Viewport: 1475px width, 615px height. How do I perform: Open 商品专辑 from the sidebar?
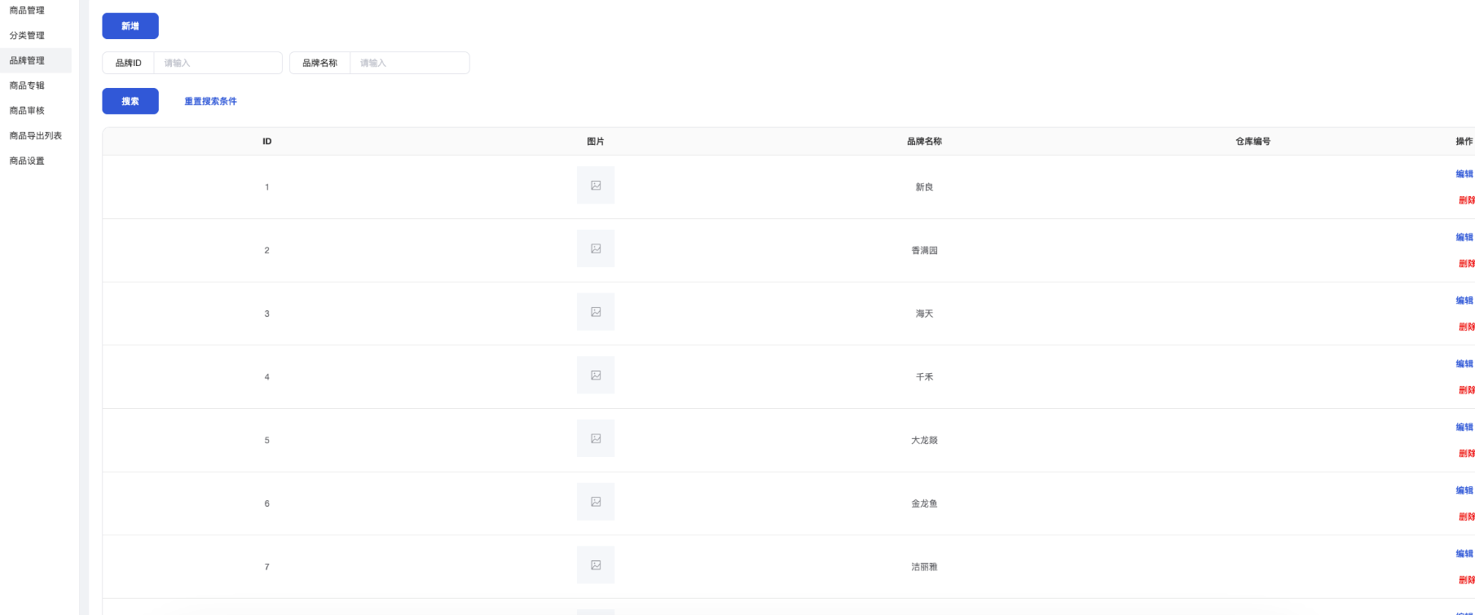tap(27, 86)
